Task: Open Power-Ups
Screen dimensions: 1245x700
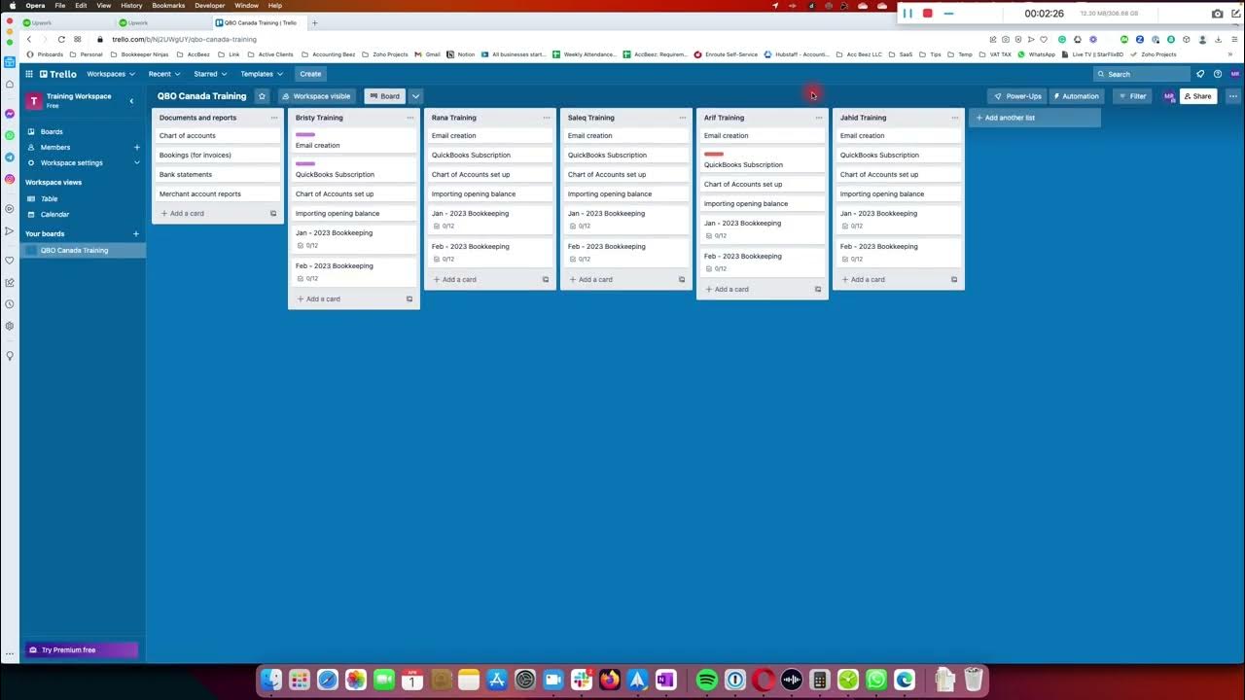Action: 1017,96
